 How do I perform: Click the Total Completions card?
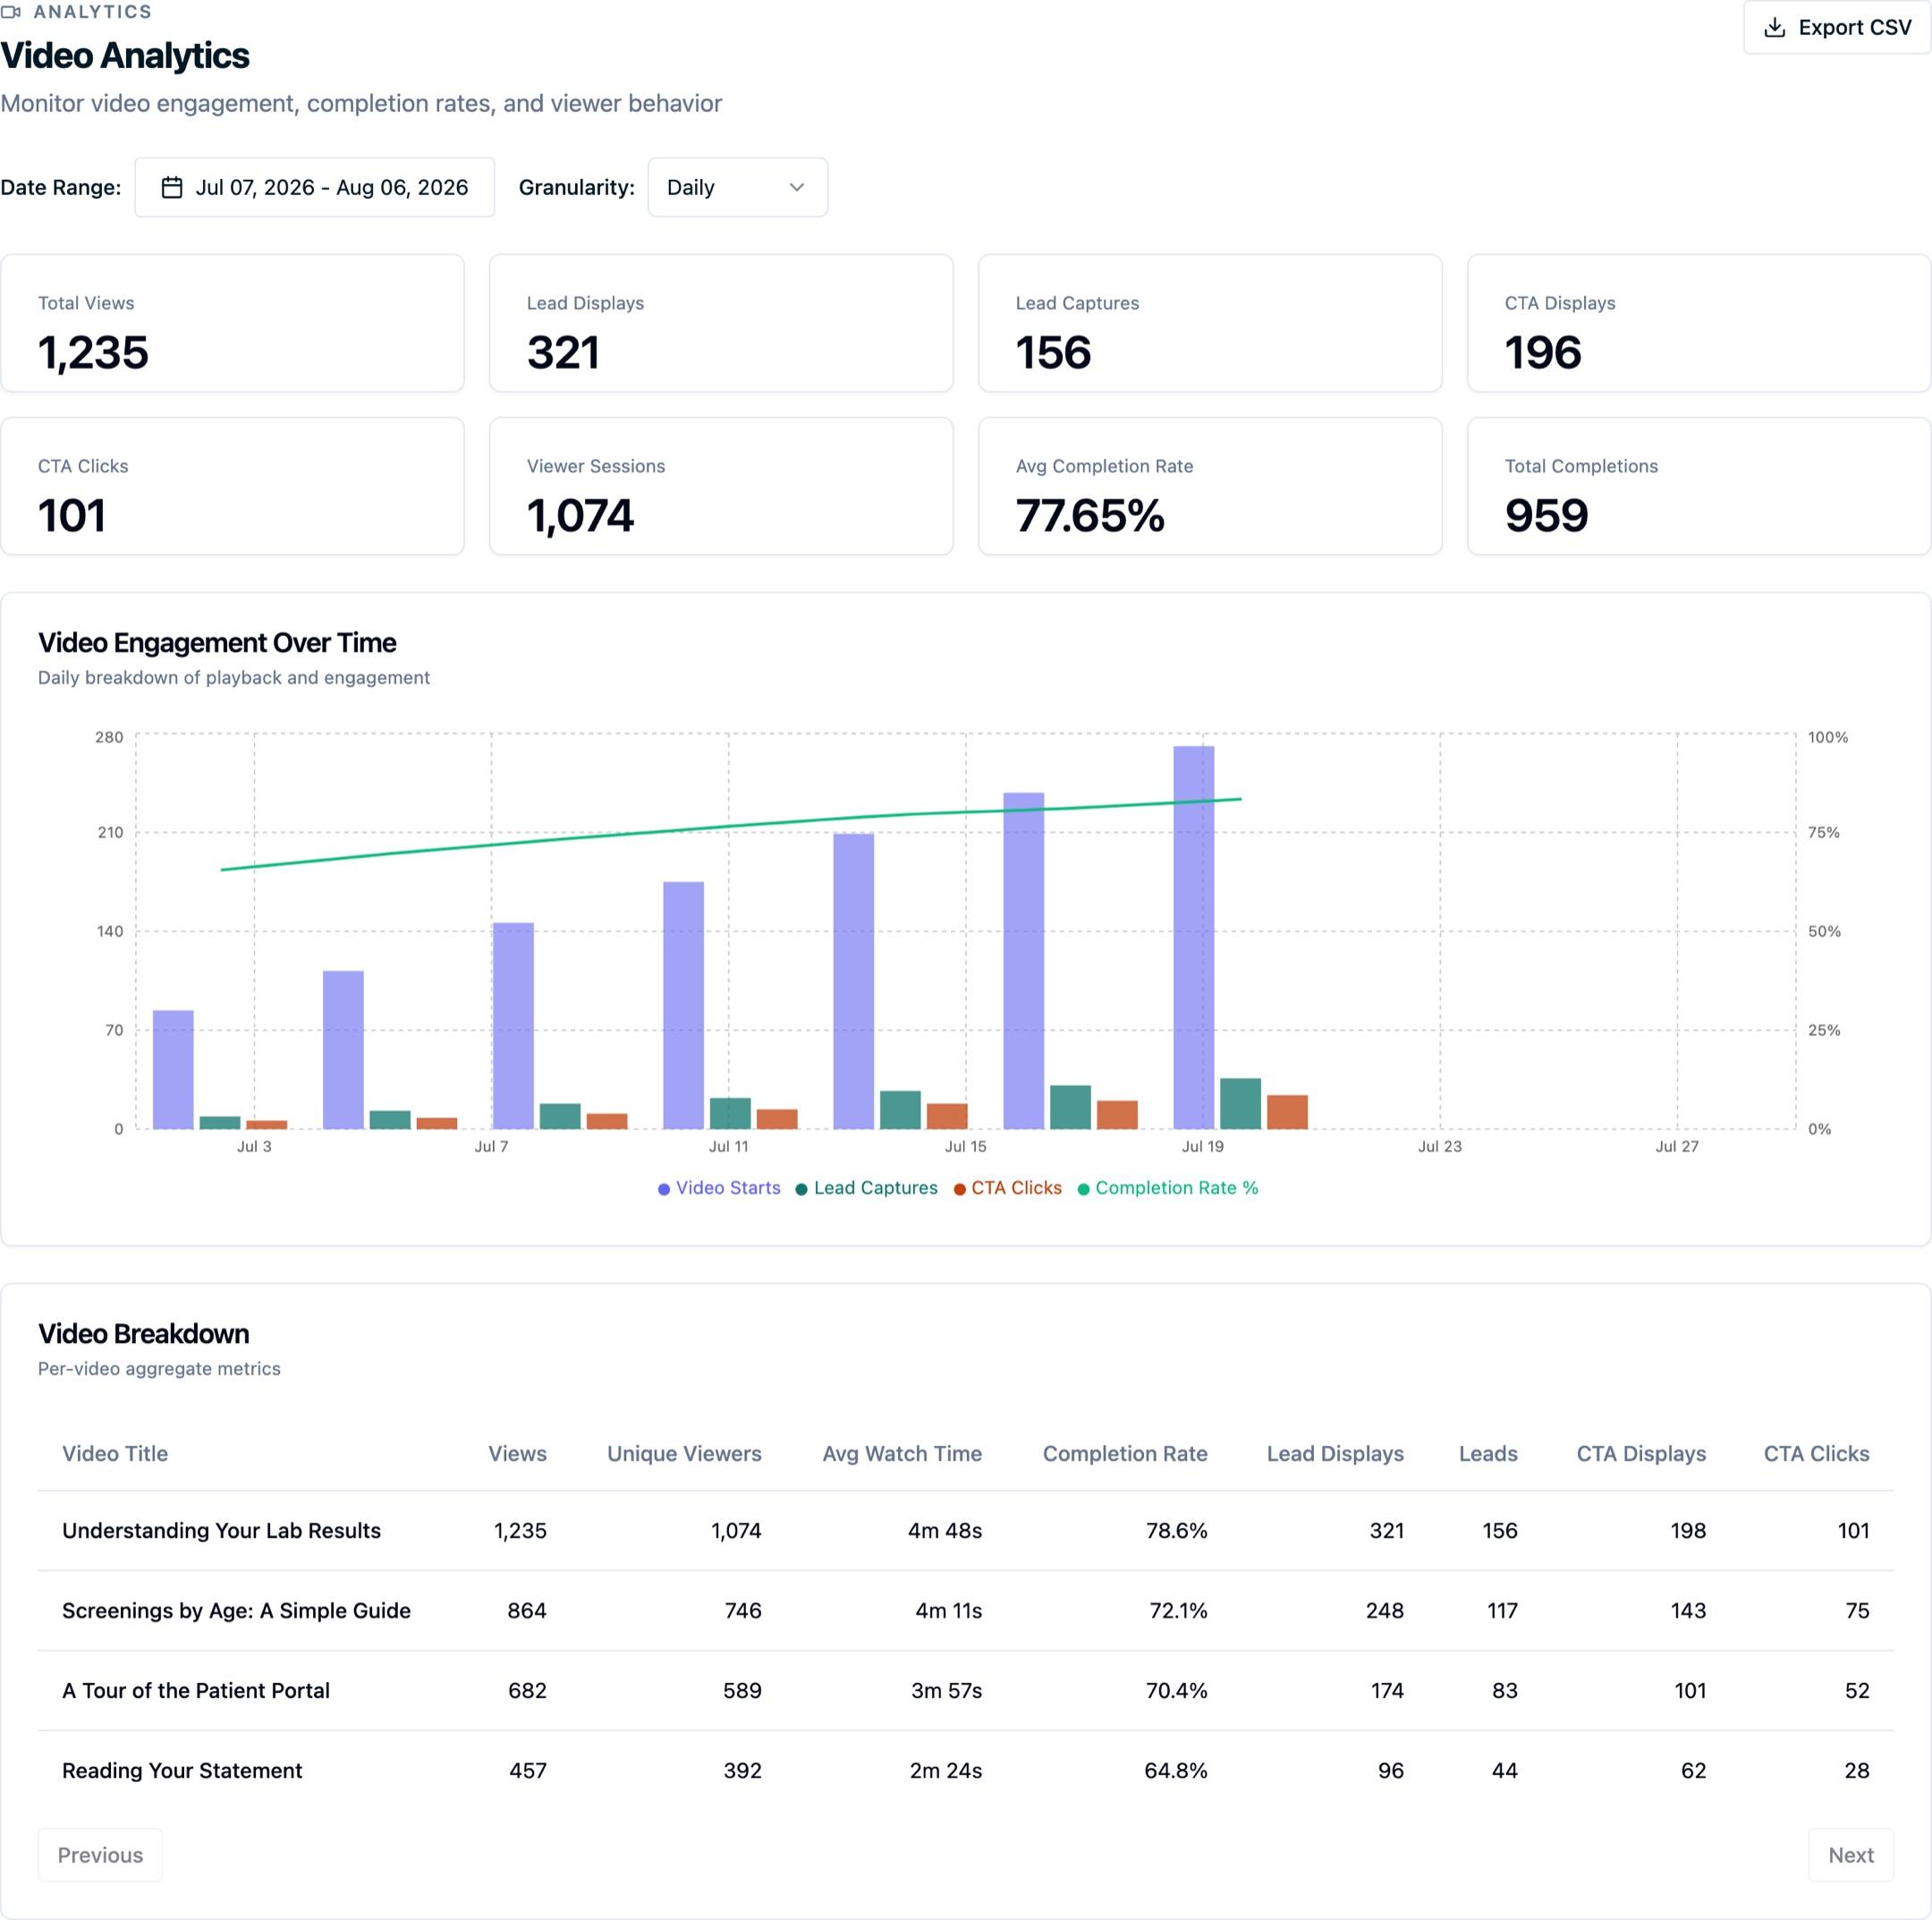pos(1698,486)
